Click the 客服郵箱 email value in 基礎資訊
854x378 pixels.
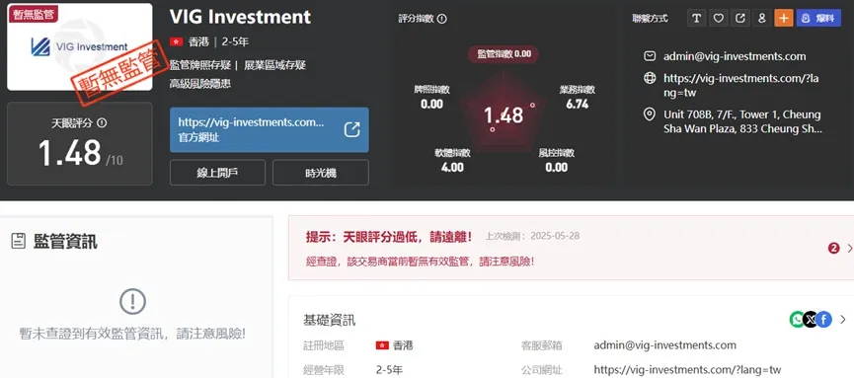click(665, 345)
